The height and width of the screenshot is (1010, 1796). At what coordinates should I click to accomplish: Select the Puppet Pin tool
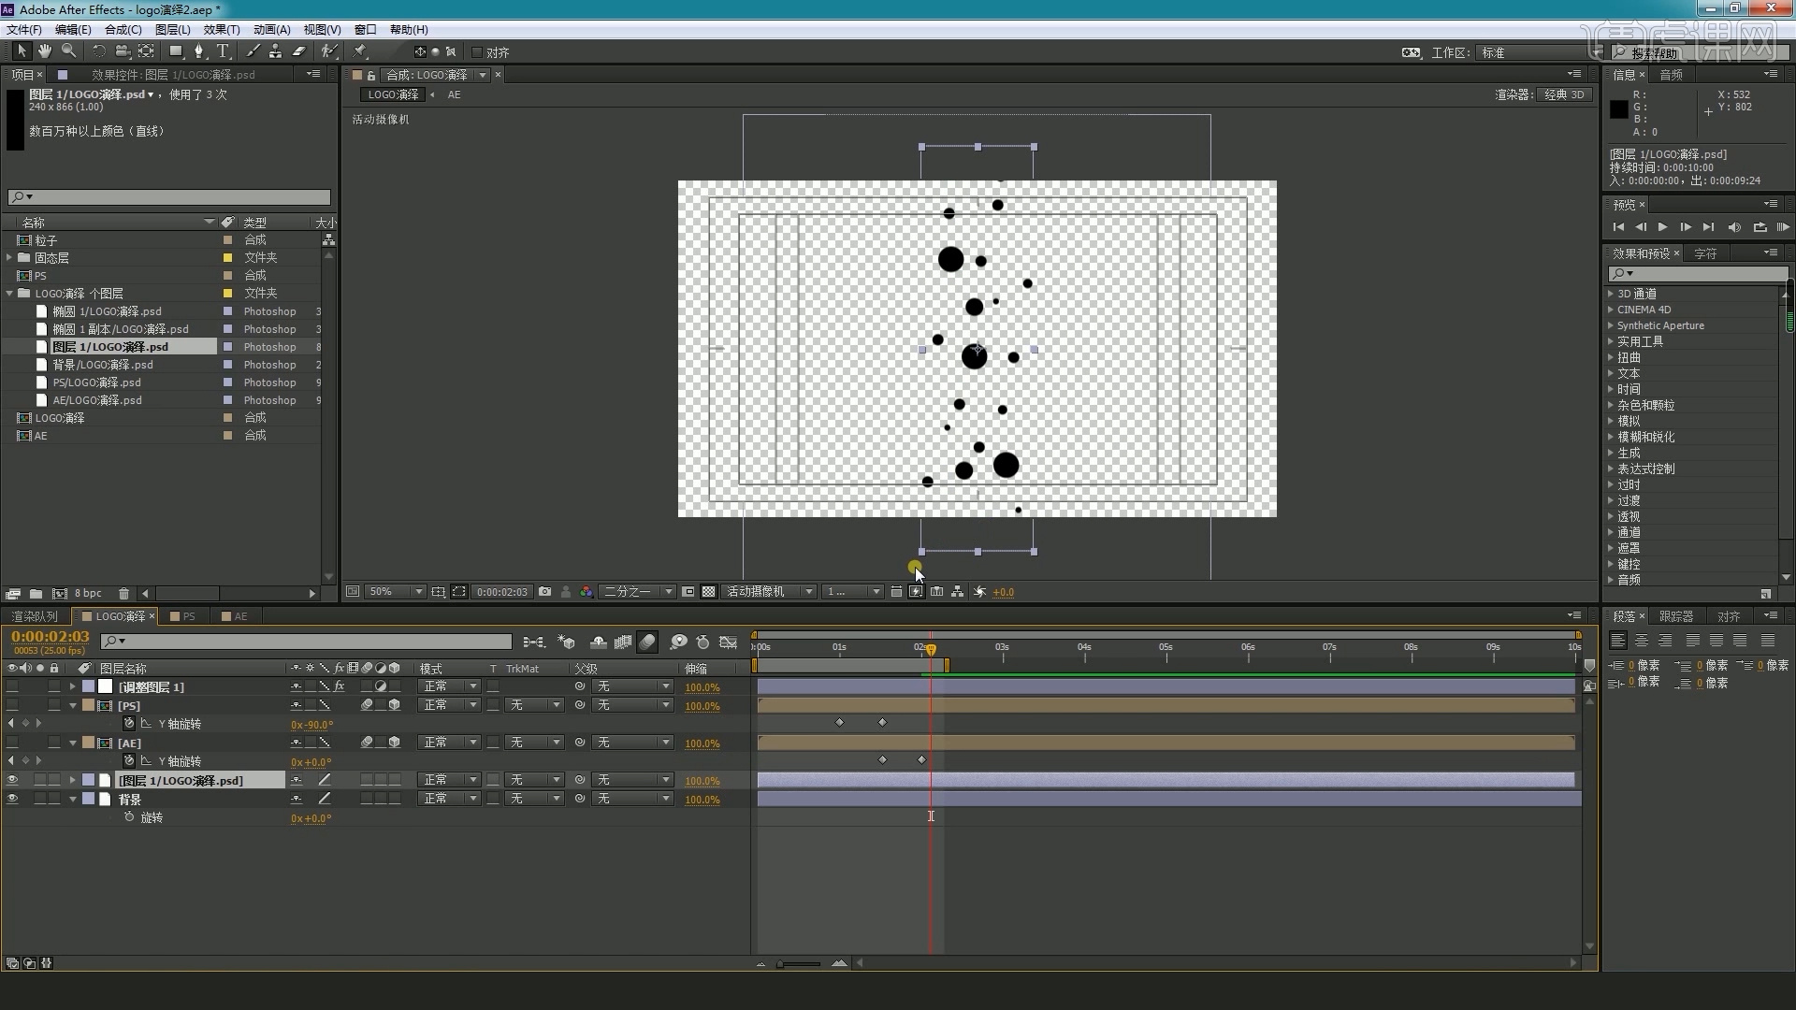point(360,51)
